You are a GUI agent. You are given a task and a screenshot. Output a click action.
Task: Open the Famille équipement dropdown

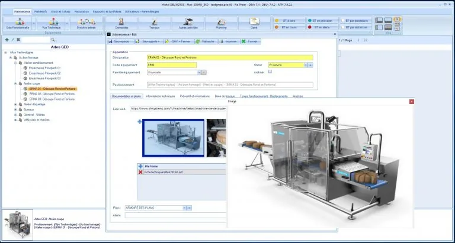coord(199,72)
